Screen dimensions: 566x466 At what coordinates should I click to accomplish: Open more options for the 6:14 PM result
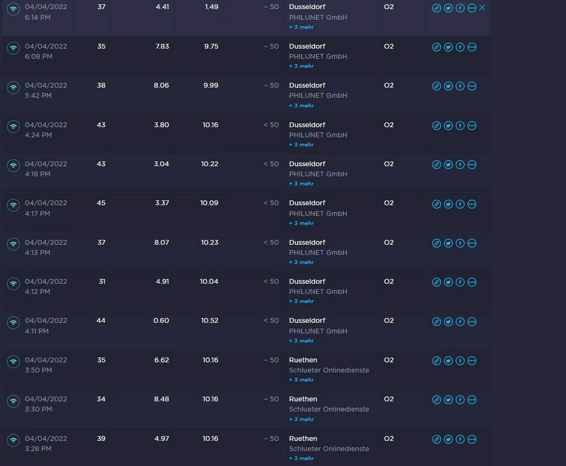tap(472, 8)
